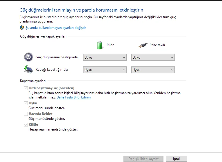Toggle 'Hızlı başlatmayı aç (önerilen)' checkbox
This screenshot has height=162, width=222.
point(26,88)
